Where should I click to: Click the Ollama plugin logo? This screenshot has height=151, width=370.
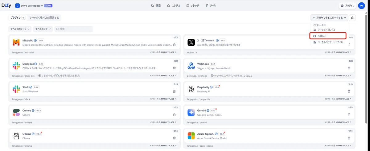16,136
